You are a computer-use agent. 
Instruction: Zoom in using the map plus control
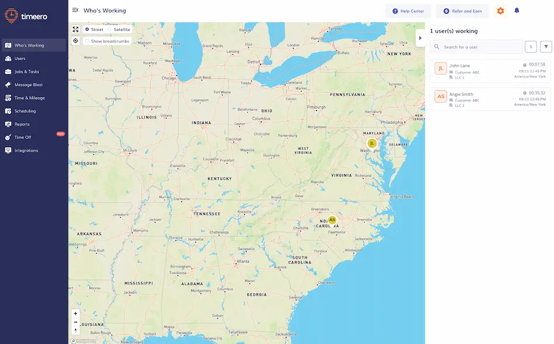coord(75,313)
